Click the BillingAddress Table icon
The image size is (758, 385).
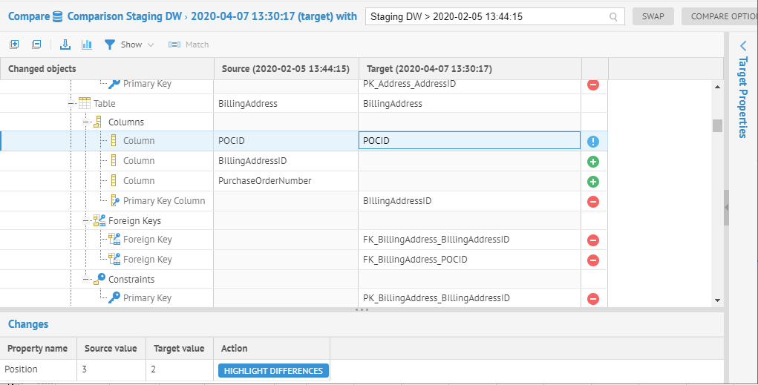click(x=85, y=104)
